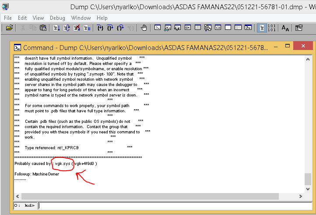Open the Command window from toolbar
This screenshot has height=215, width=316.
pos(158,28)
